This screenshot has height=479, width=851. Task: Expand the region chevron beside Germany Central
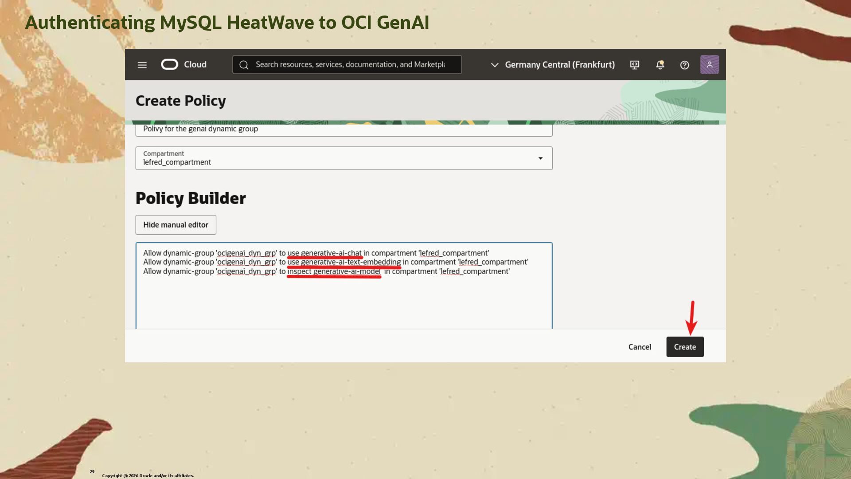(495, 65)
